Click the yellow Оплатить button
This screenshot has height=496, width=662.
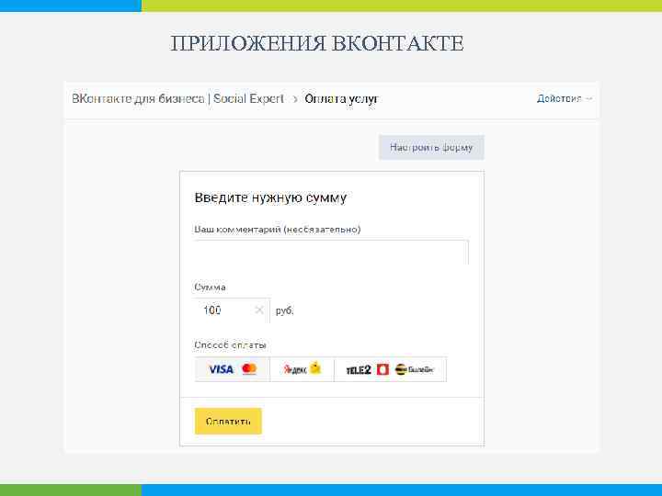(228, 421)
